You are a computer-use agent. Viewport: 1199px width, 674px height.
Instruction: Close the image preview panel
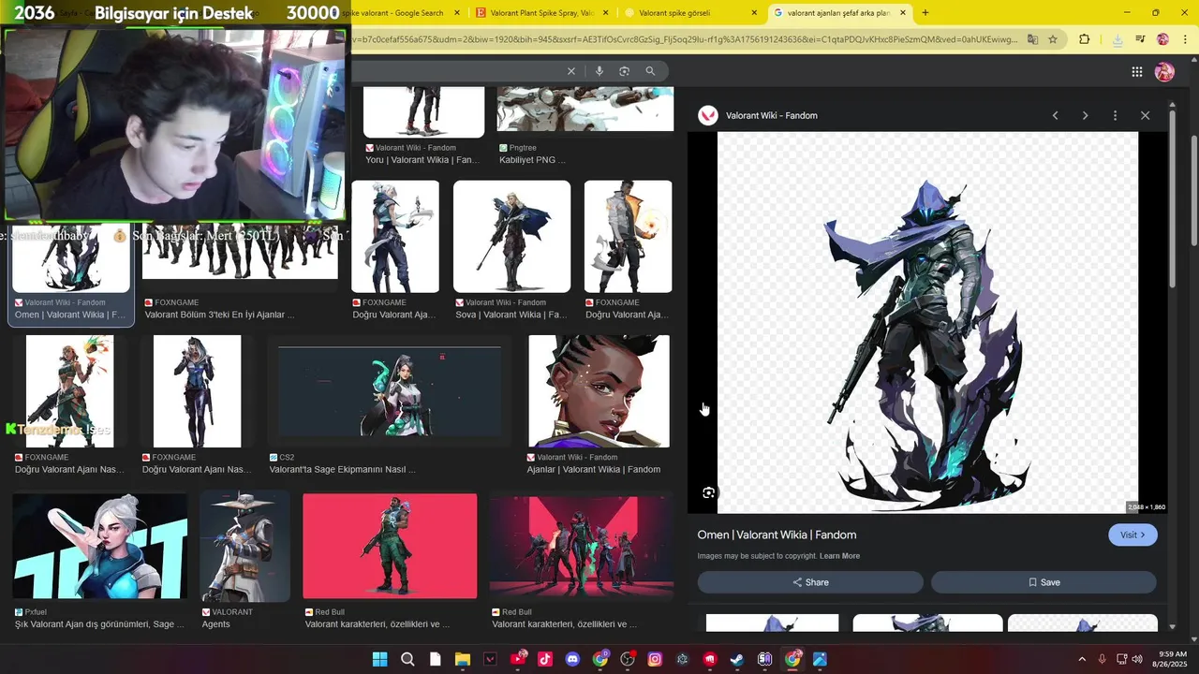[x=1145, y=115]
